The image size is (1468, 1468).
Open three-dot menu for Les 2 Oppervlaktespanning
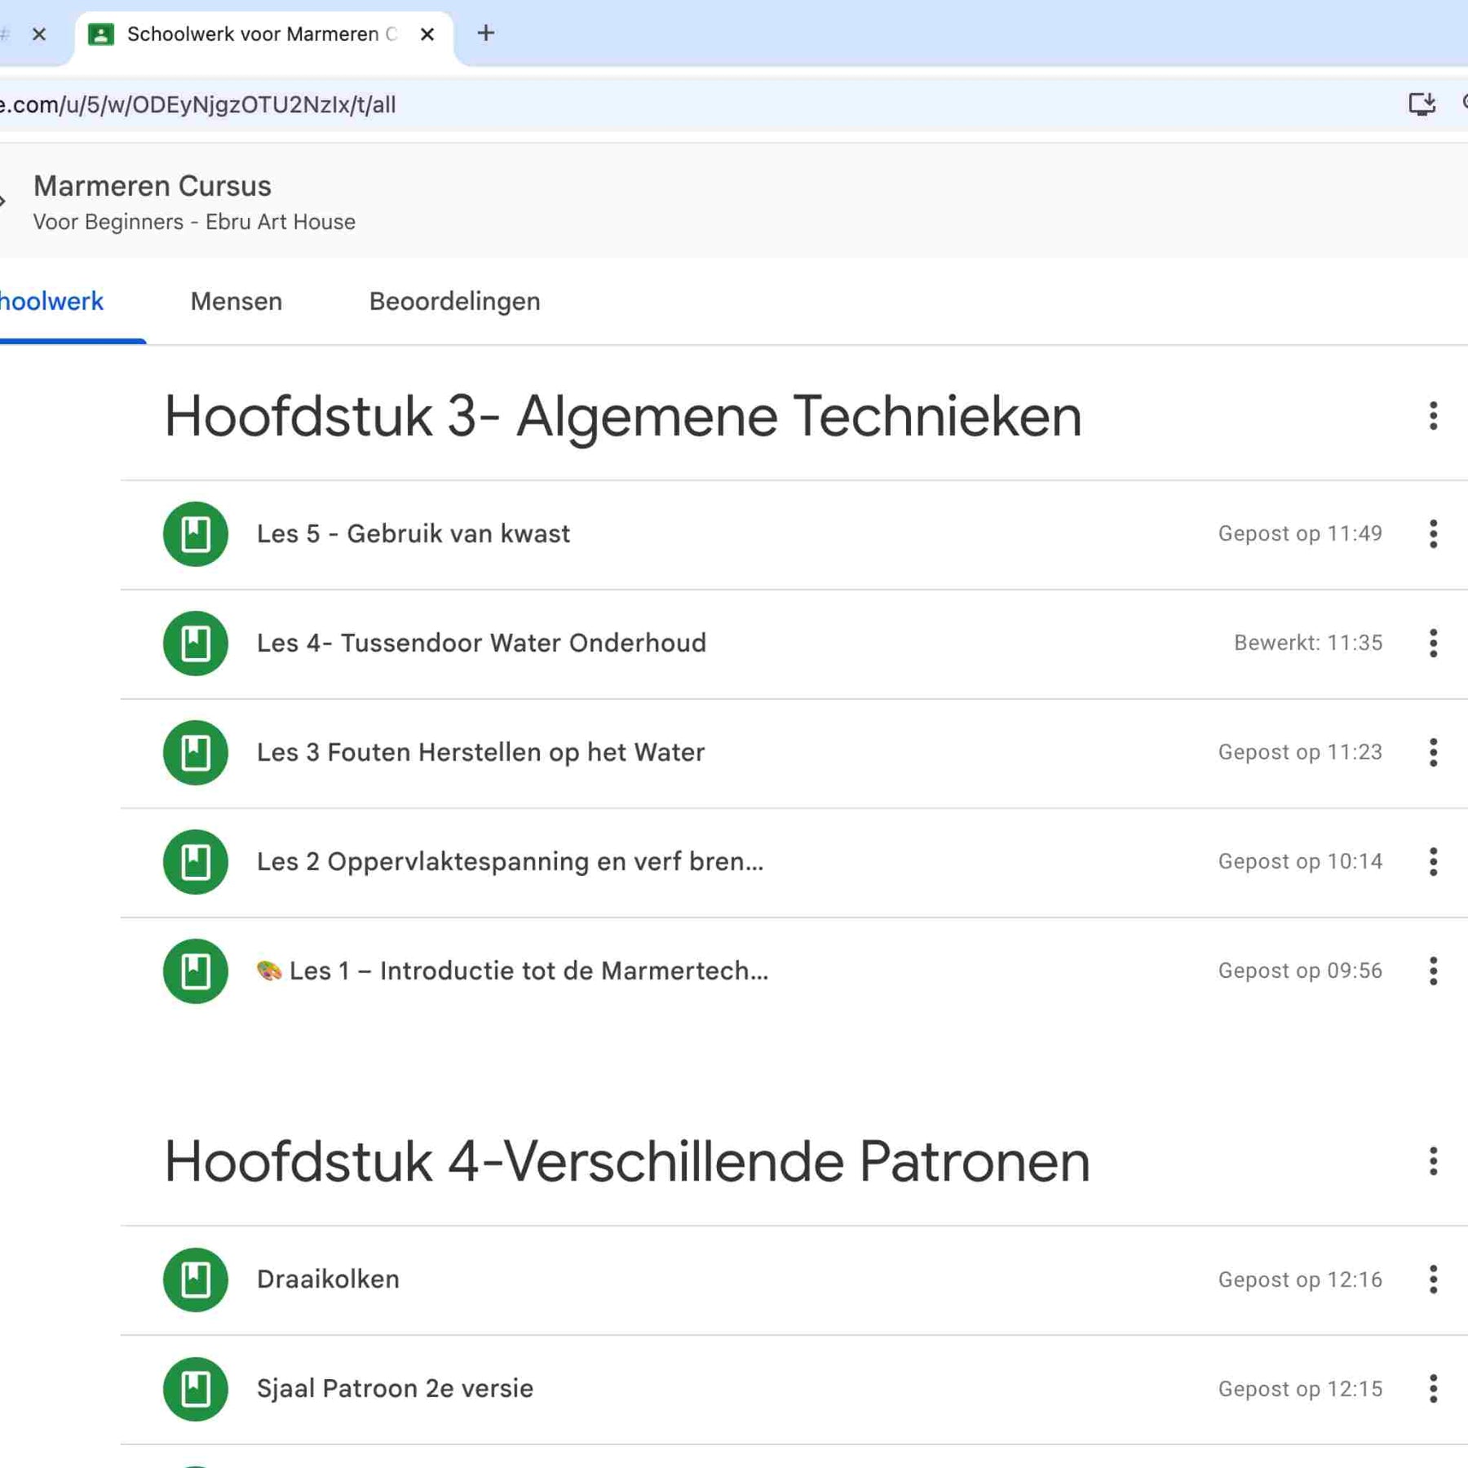(1432, 861)
